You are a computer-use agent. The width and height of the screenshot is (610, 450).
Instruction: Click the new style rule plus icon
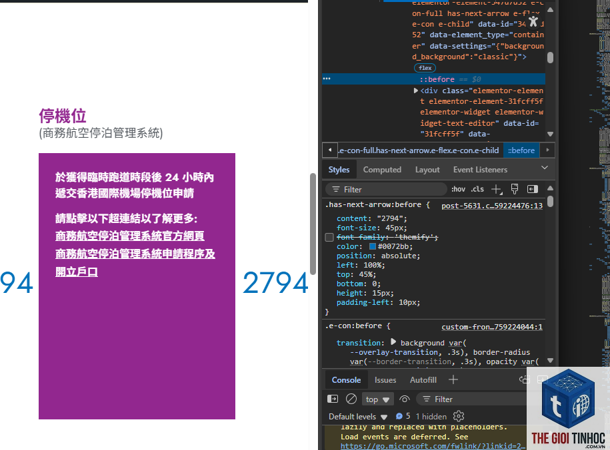497,189
